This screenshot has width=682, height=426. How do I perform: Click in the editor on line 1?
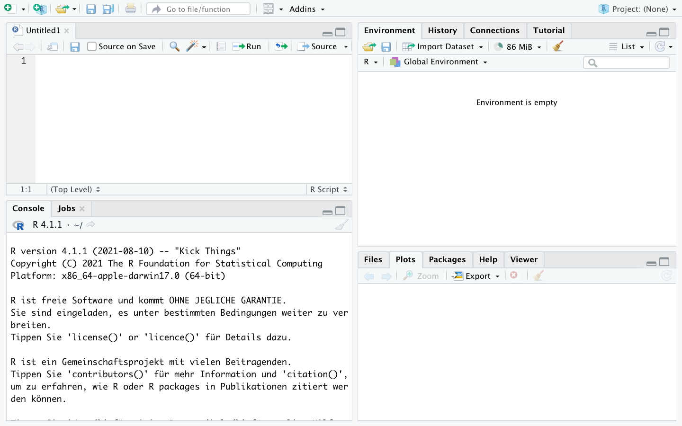point(193,61)
